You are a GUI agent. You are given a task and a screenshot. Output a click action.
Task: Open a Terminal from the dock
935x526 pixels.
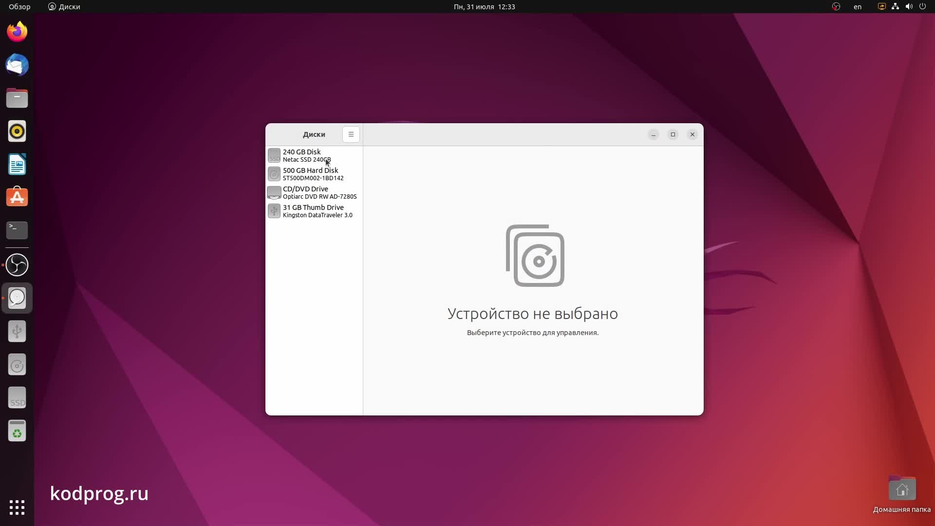(17, 230)
